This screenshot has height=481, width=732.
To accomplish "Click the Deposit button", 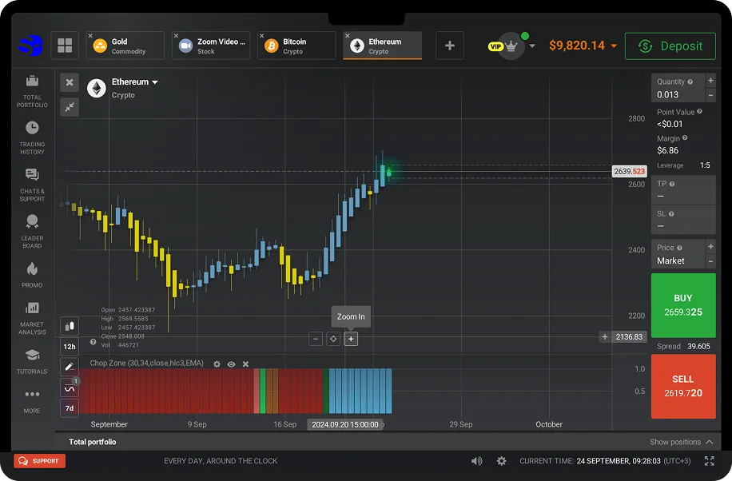I will click(x=670, y=46).
